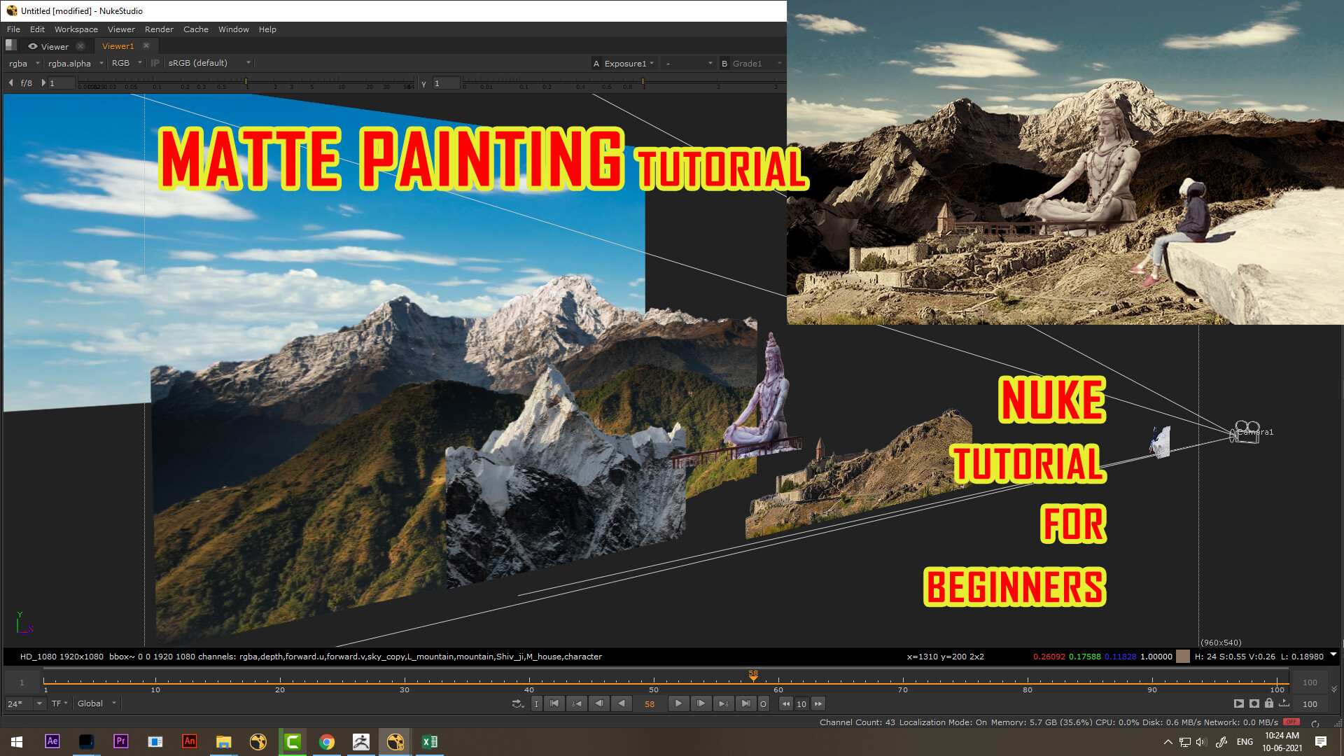Expand the Global frame range dropdown
The image size is (1344, 756).
tap(96, 703)
